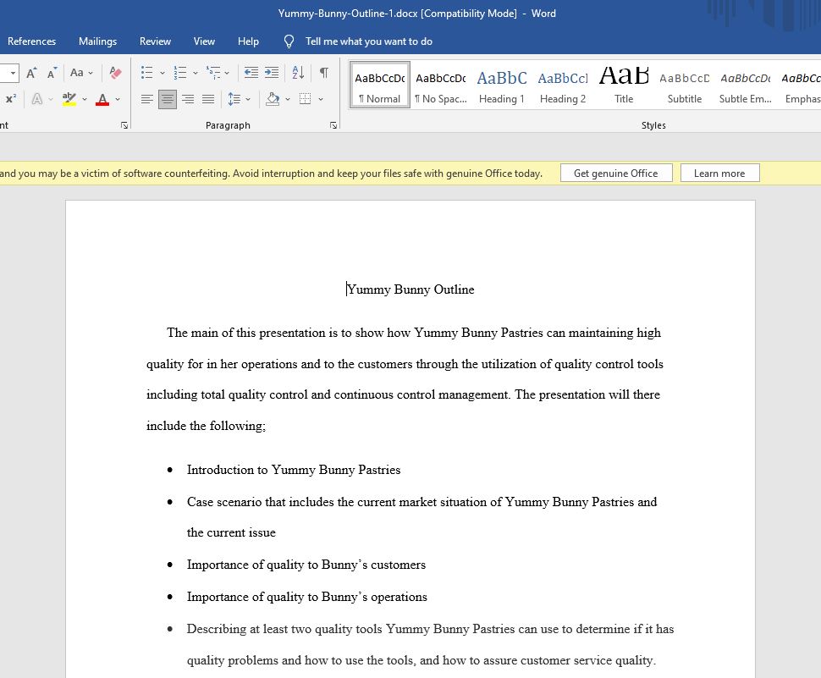
Task: Open highlight color dropdown arrow
Action: [x=85, y=99]
